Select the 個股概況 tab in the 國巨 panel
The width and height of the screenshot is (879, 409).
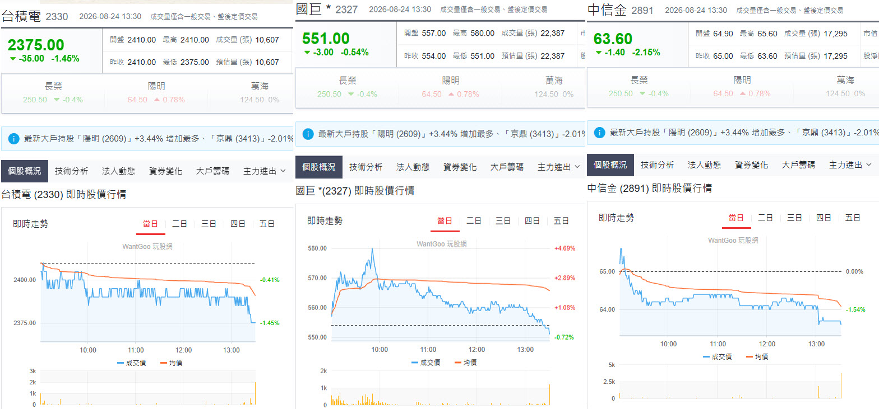319,167
